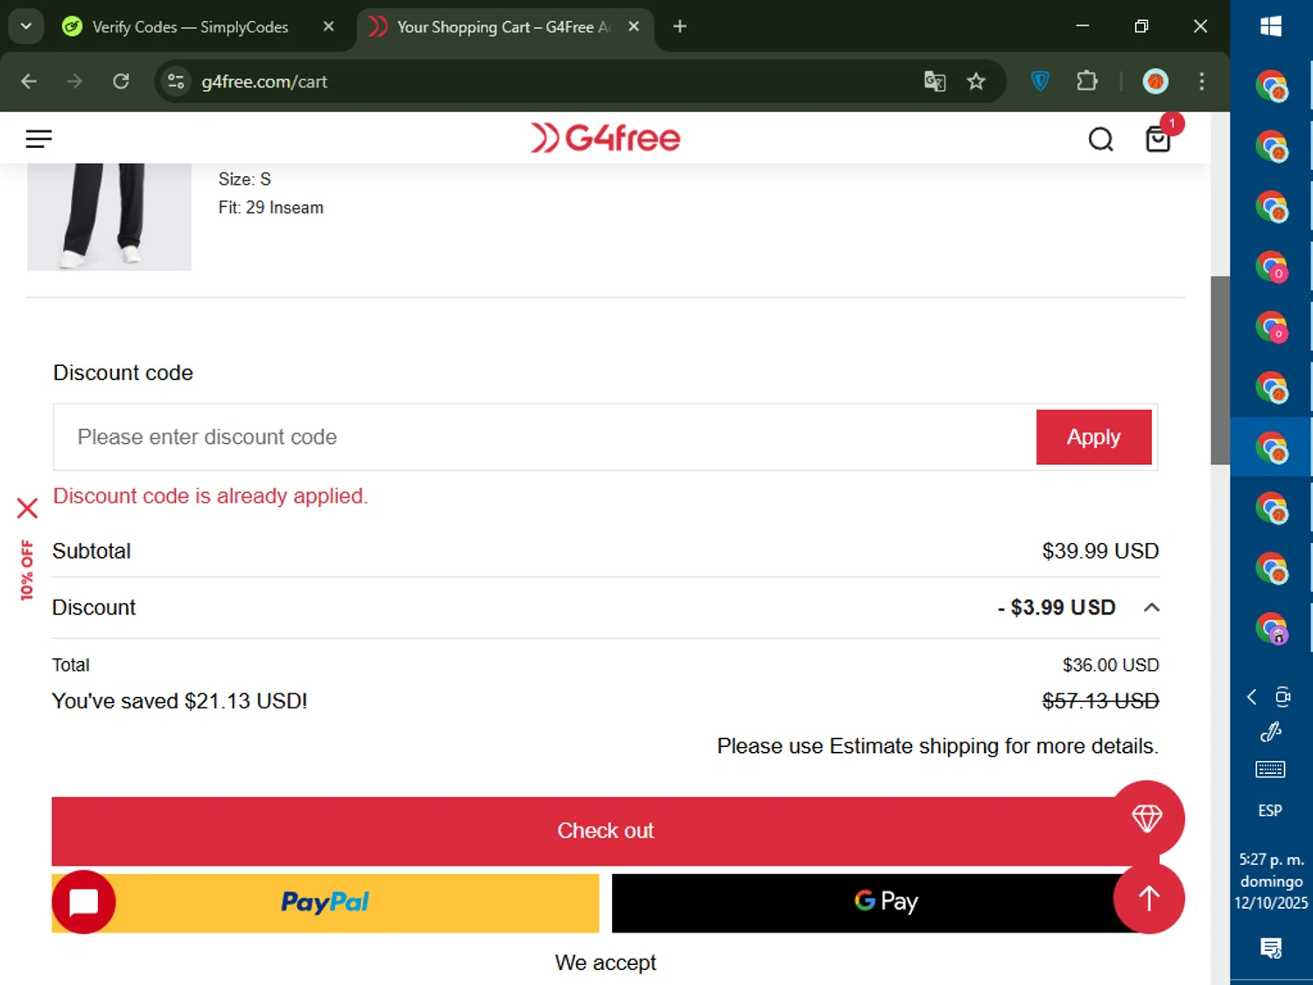Close the Verify Codes tab
Screen dimensions: 1313x985
click(328, 27)
